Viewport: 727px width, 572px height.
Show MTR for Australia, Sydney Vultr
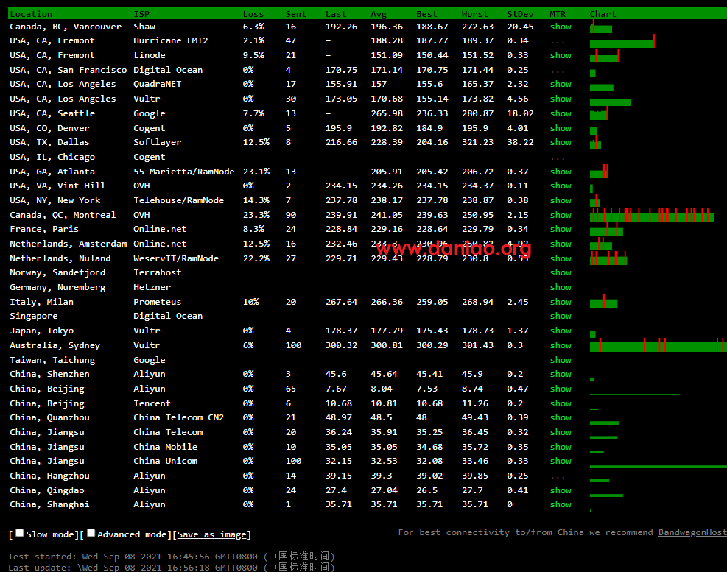pyautogui.click(x=561, y=345)
